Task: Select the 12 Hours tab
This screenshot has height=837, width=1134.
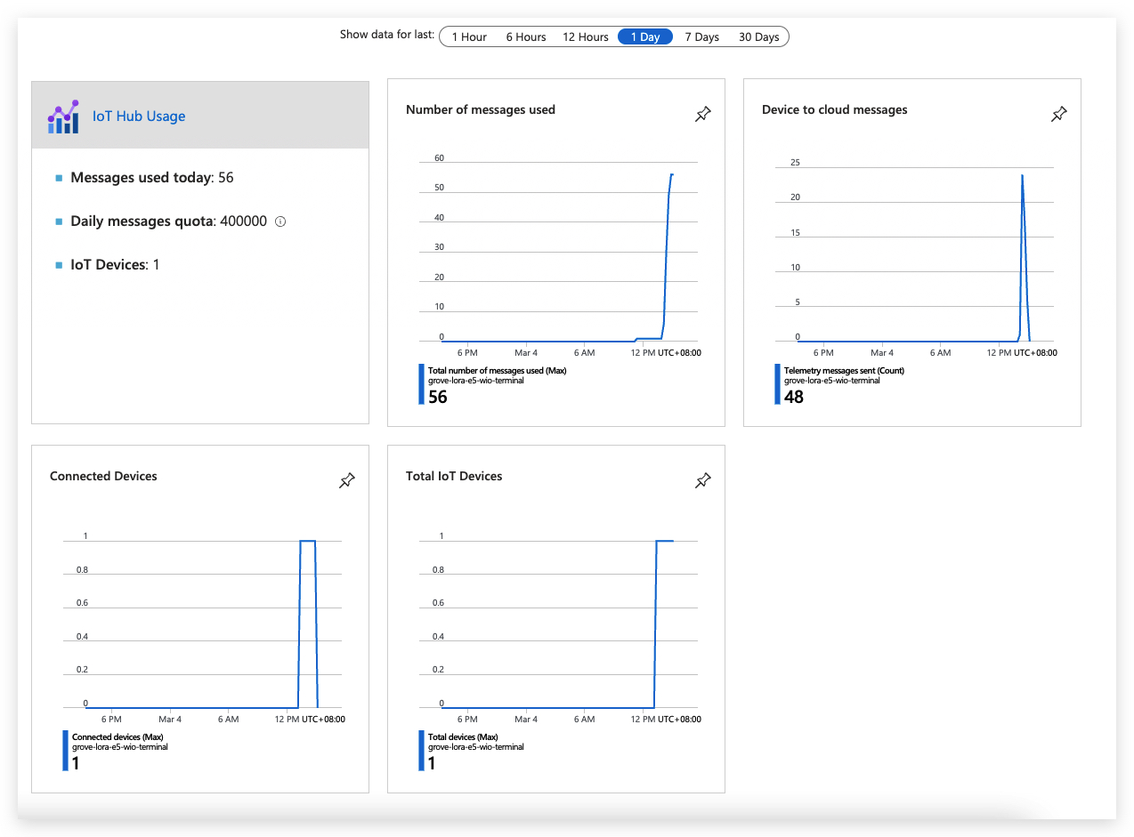Action: (x=585, y=36)
